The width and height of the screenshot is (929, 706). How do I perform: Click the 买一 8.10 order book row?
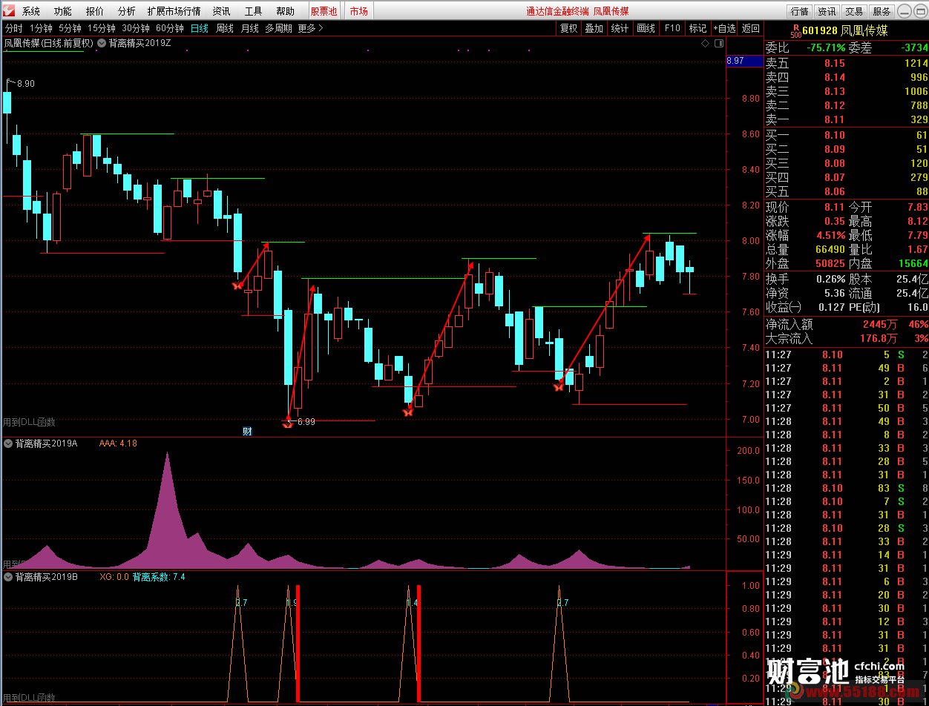coord(847,135)
